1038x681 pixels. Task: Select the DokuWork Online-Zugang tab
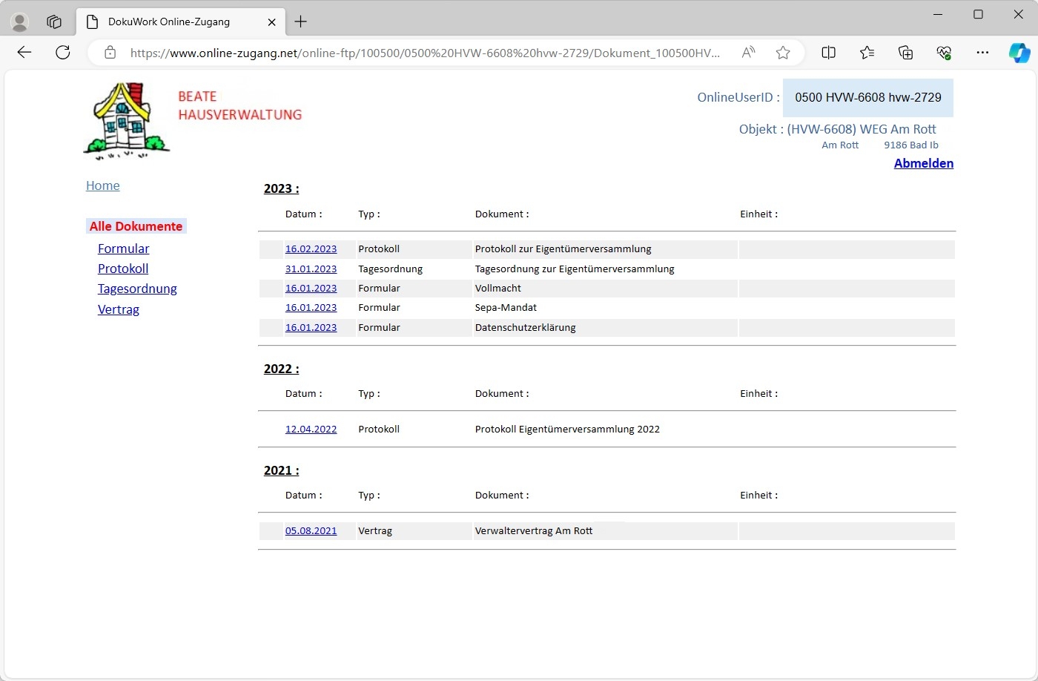(x=179, y=22)
